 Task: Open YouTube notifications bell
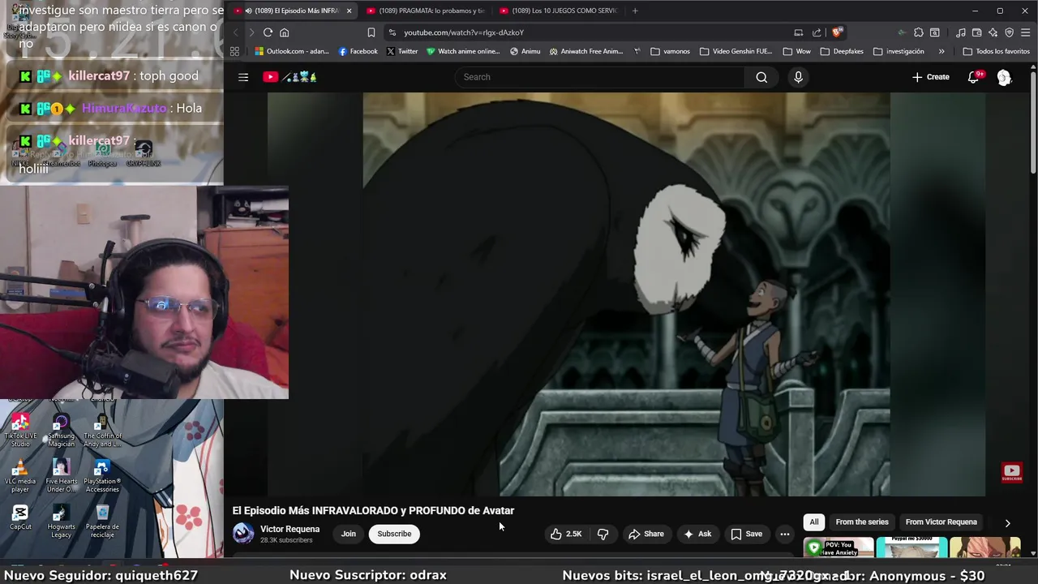coord(974,77)
